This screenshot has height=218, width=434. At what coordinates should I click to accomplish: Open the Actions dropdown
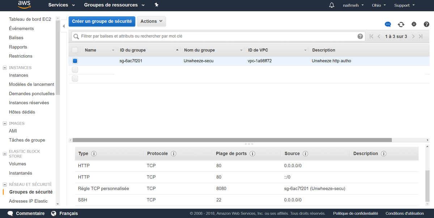point(151,21)
